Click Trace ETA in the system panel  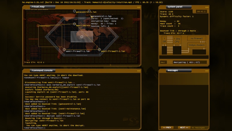(x=174, y=33)
